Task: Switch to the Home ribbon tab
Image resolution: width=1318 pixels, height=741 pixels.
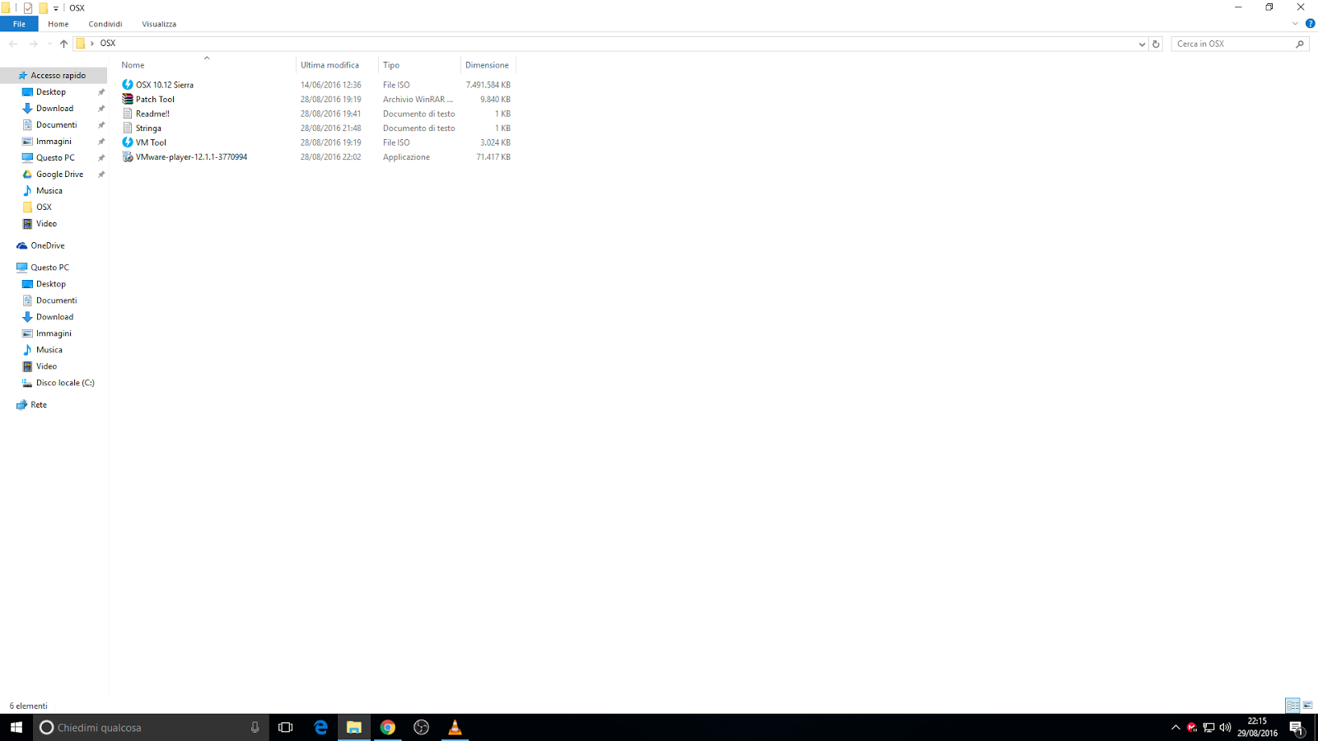Action: point(58,24)
